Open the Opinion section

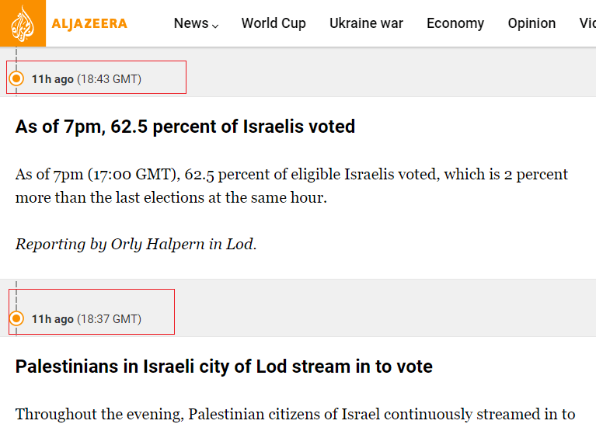click(x=532, y=23)
